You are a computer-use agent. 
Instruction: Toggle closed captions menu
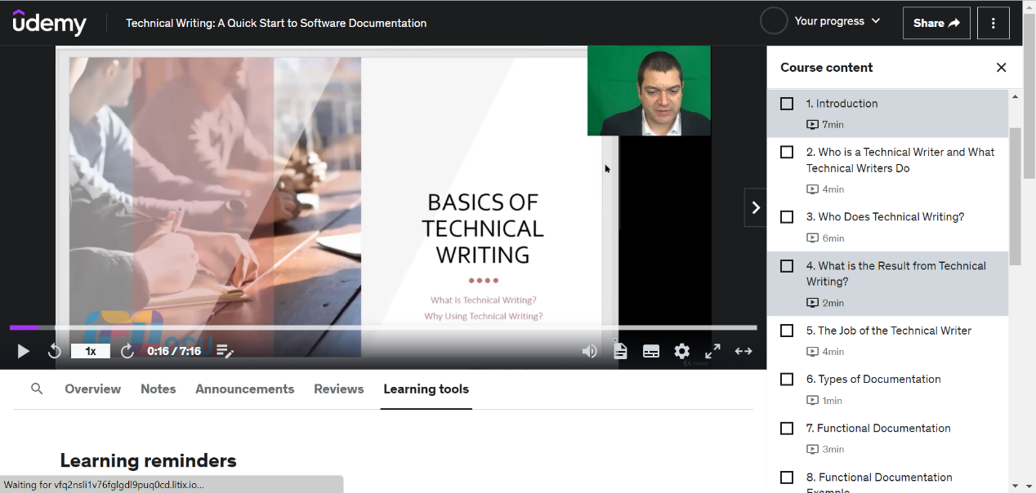coord(651,351)
